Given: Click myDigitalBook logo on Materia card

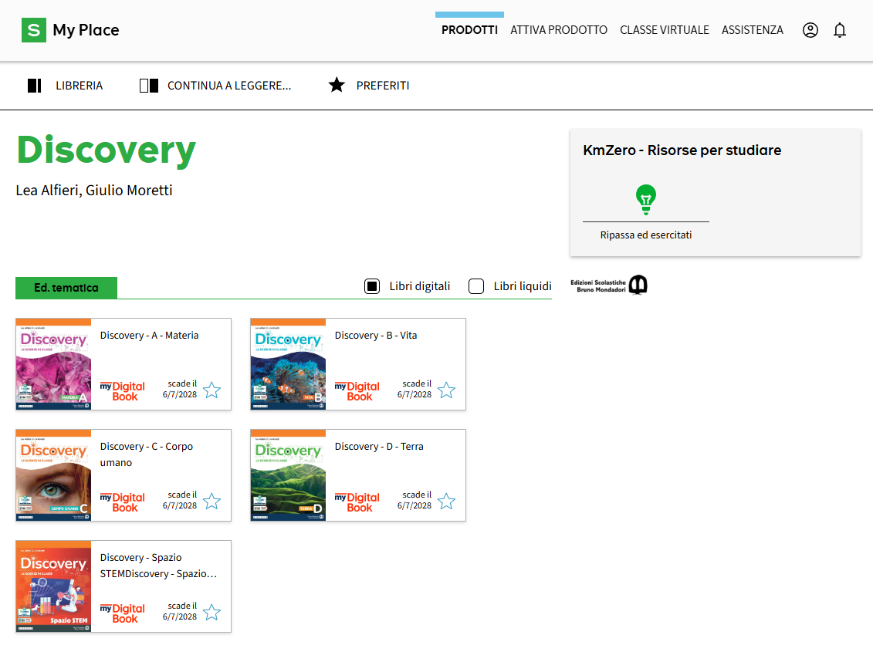Looking at the screenshot, I should (123, 391).
